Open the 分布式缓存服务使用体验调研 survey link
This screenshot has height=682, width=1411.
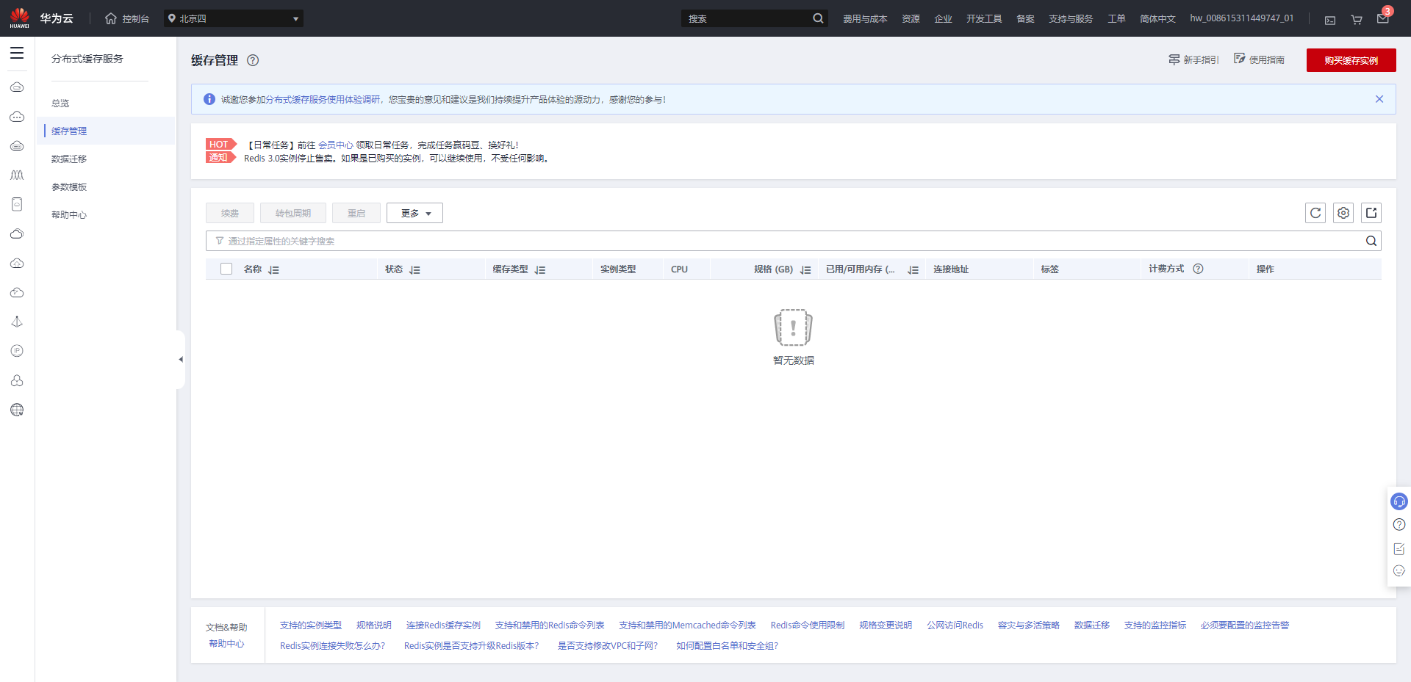click(x=323, y=100)
